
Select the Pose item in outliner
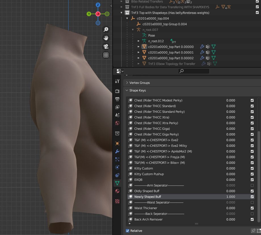click(151, 35)
